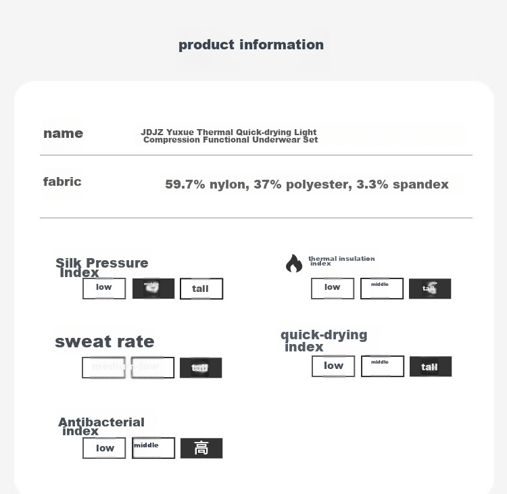Click the JDJZ Yuxue product name text
Screen dimensions: 507x494
[229, 136]
